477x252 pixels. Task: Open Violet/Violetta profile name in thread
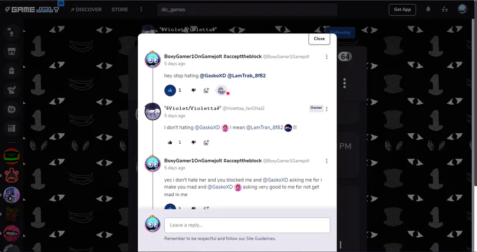pyautogui.click(x=192, y=108)
